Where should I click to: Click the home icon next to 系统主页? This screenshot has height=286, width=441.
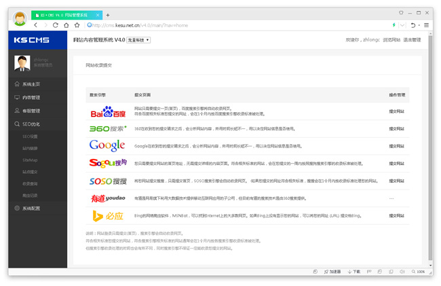pyautogui.click(x=17, y=84)
